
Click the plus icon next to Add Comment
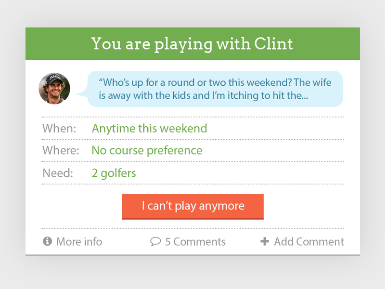tap(265, 242)
